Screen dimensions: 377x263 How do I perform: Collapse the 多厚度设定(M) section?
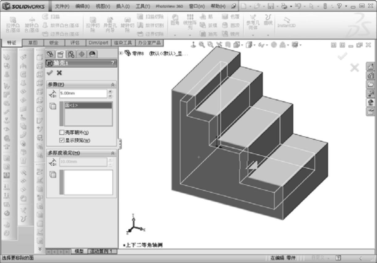click(113, 153)
